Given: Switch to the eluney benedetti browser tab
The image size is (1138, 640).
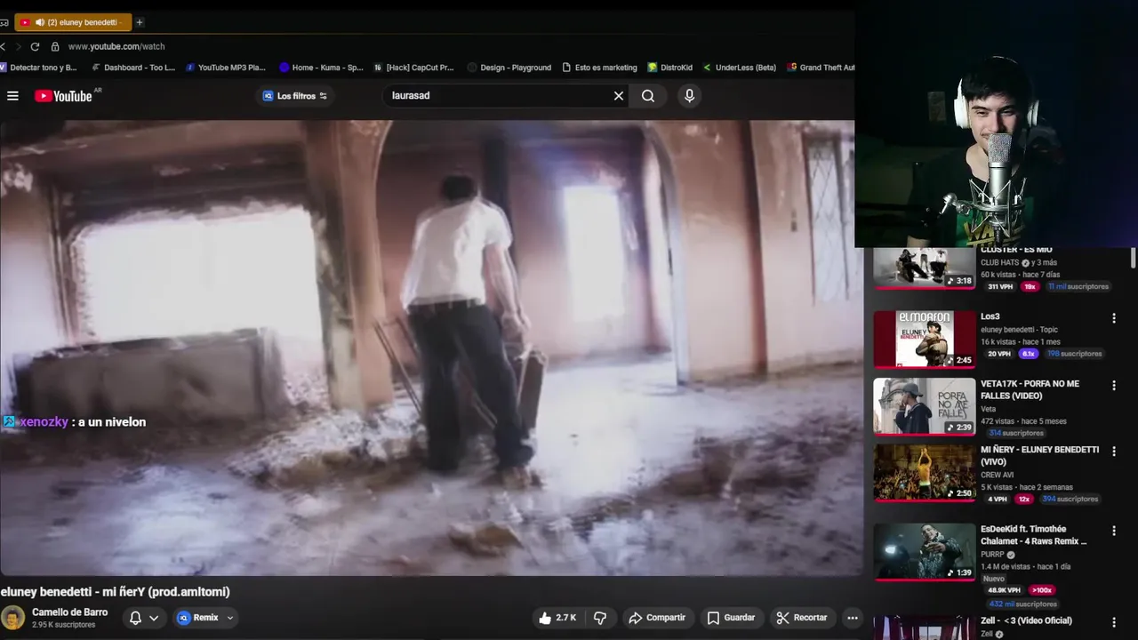Looking at the screenshot, I should [74, 22].
